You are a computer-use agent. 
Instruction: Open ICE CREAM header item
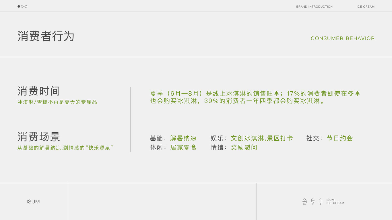(366, 7)
